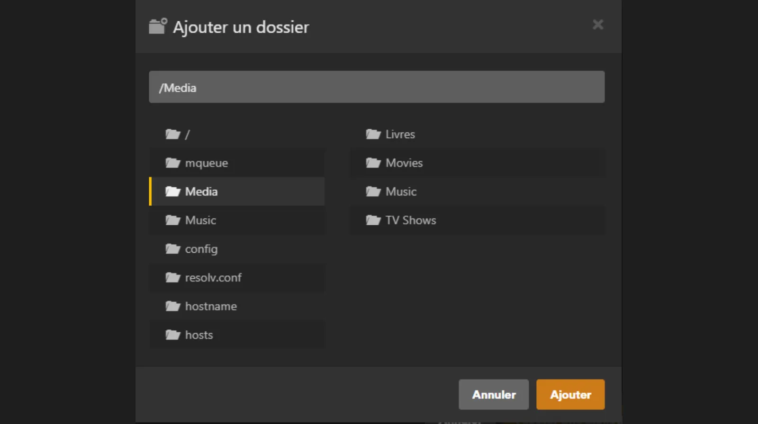Select the Media folder in left list
758x424 pixels.
pos(201,192)
